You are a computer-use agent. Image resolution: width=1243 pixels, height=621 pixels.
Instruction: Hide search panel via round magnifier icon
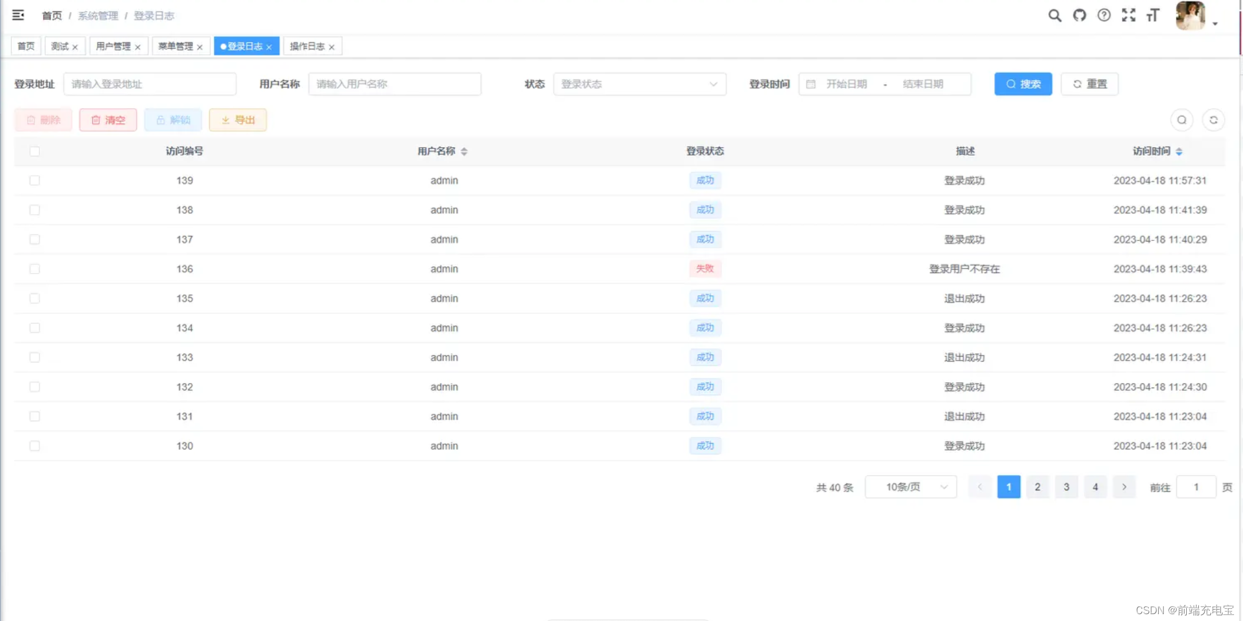click(x=1182, y=120)
